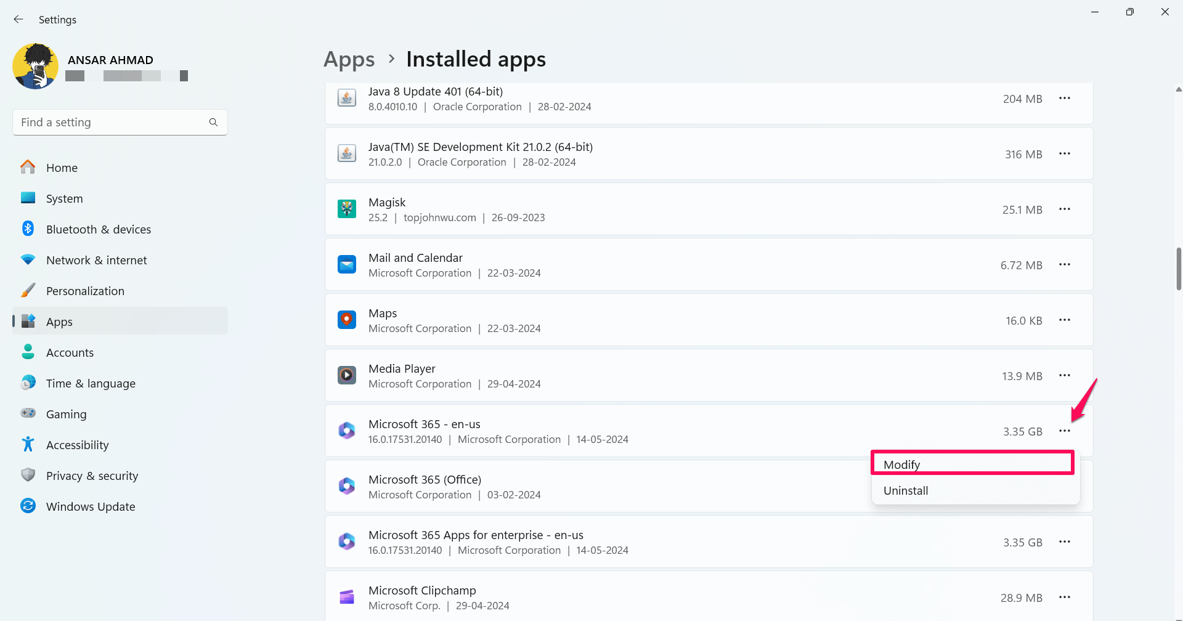Open more options for Mail and Calendar
This screenshot has height=621, width=1183.
coord(1065,265)
